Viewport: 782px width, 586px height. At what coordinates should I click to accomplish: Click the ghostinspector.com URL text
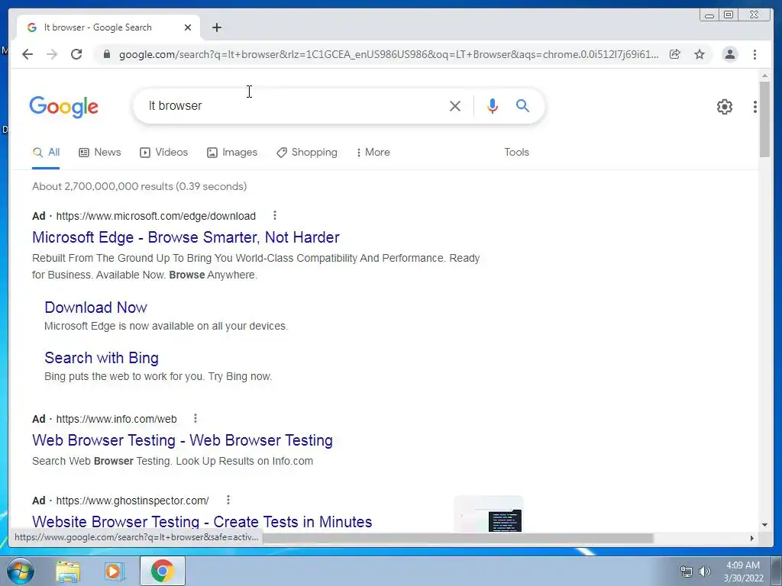click(x=132, y=501)
